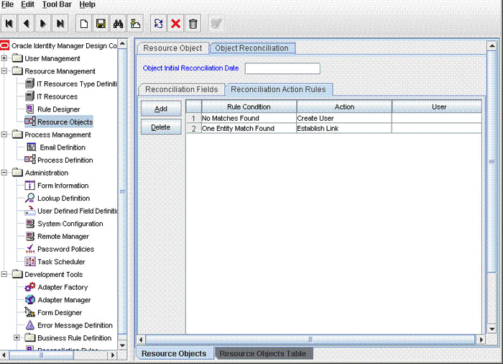Create a new blank record icon
This screenshot has width=503, height=364.
pyautogui.click(x=84, y=24)
